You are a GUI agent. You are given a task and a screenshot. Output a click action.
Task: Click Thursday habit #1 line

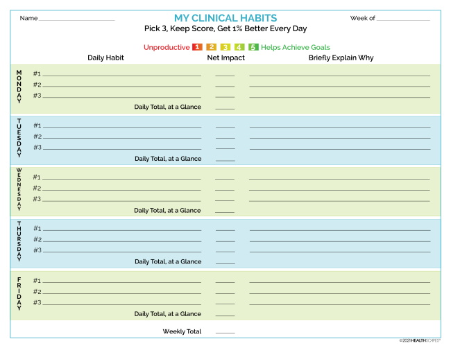121,229
